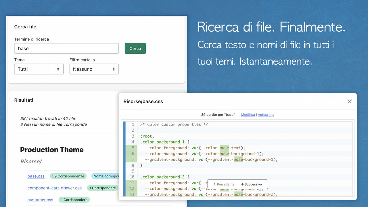Click the 1 Corrispondere badge beside customer.css
Screen dimensions: 368x207
tap(74, 200)
